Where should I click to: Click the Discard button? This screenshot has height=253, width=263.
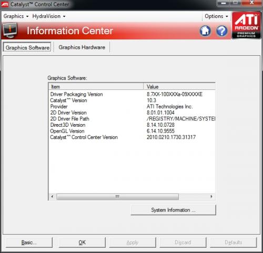(x=183, y=242)
